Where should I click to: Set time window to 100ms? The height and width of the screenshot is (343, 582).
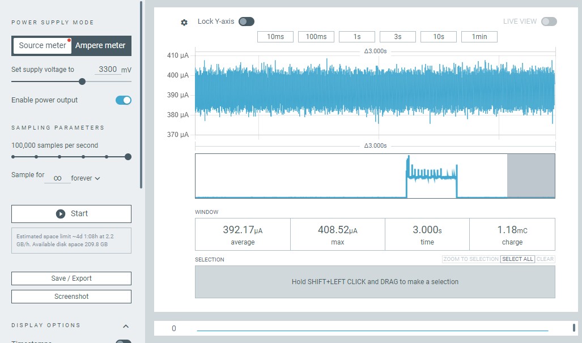[x=316, y=37]
